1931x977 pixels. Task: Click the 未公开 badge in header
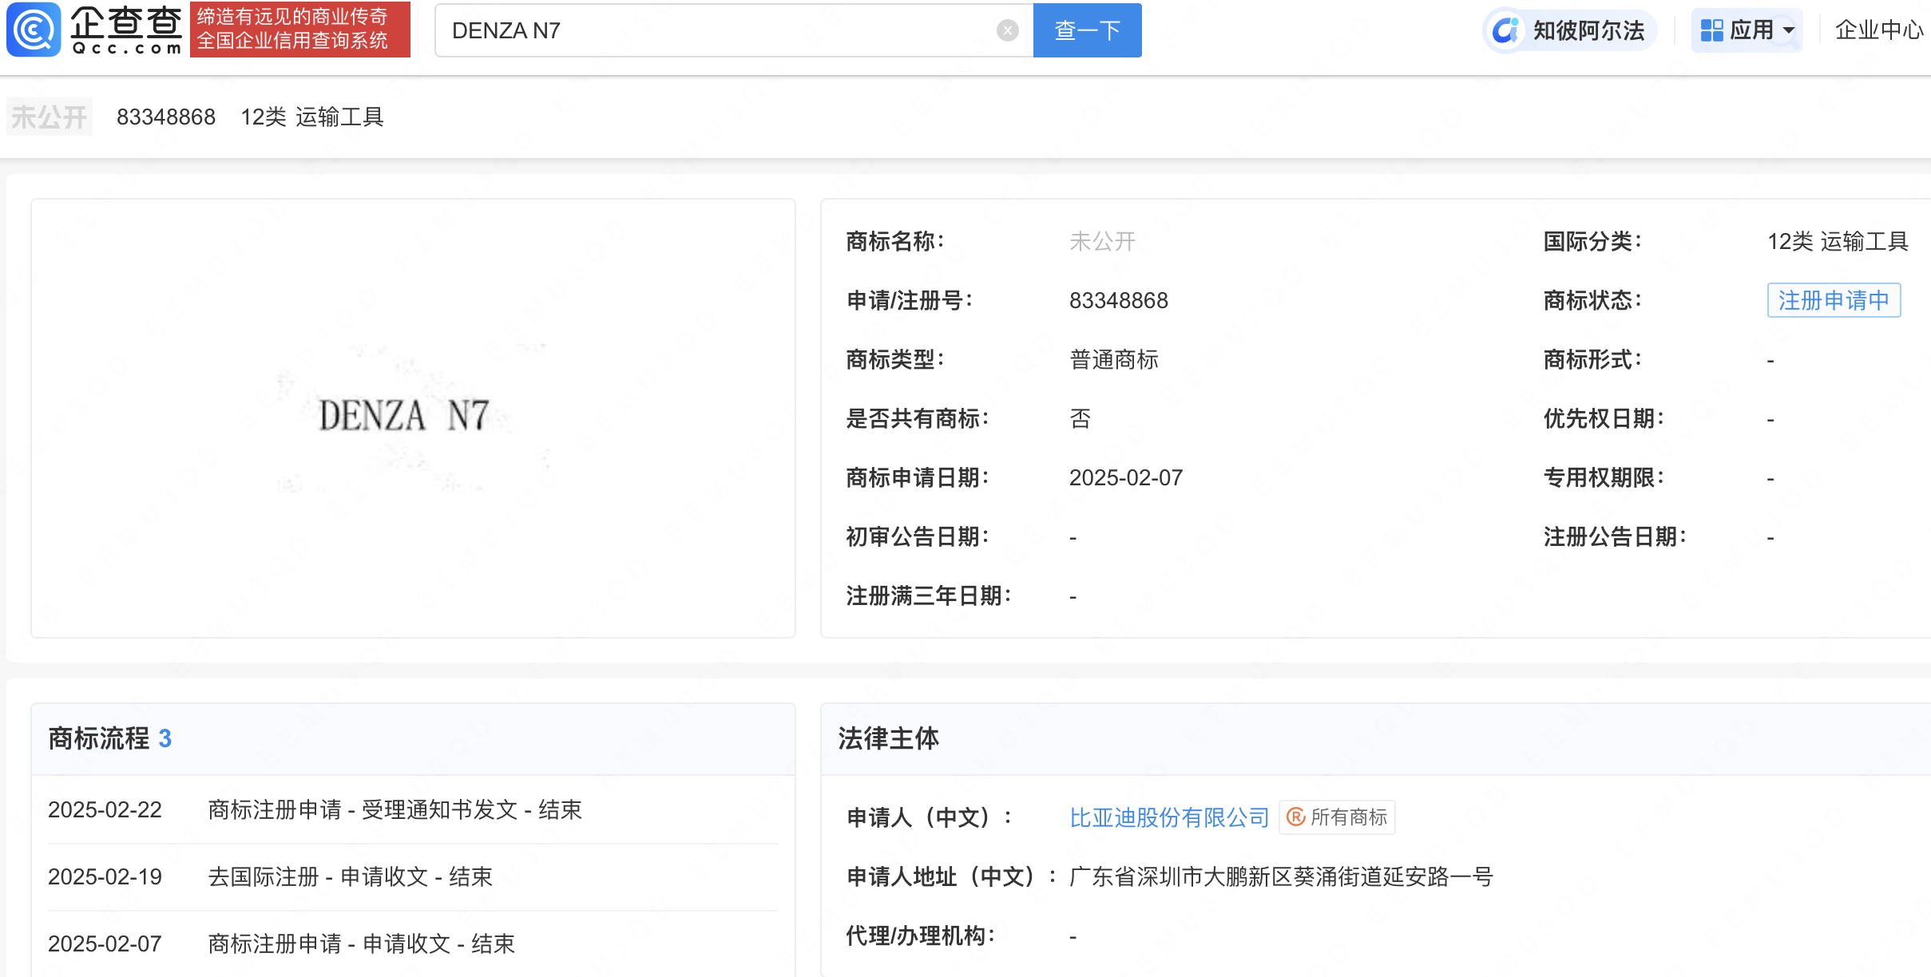[50, 117]
